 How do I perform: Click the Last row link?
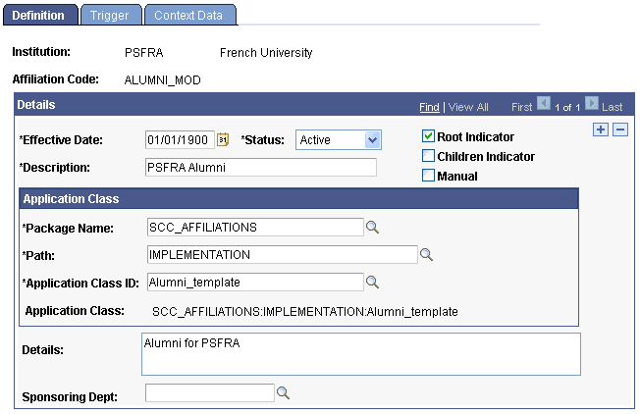[612, 106]
